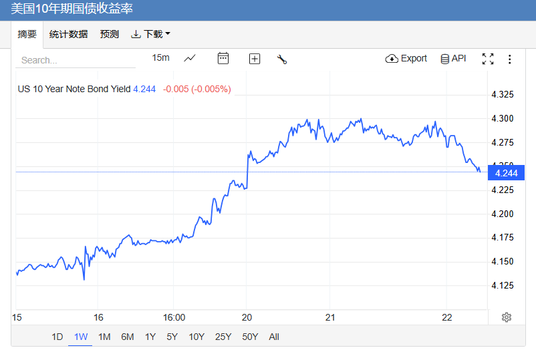
Task: Open the API data access link
Action: [x=453, y=58]
